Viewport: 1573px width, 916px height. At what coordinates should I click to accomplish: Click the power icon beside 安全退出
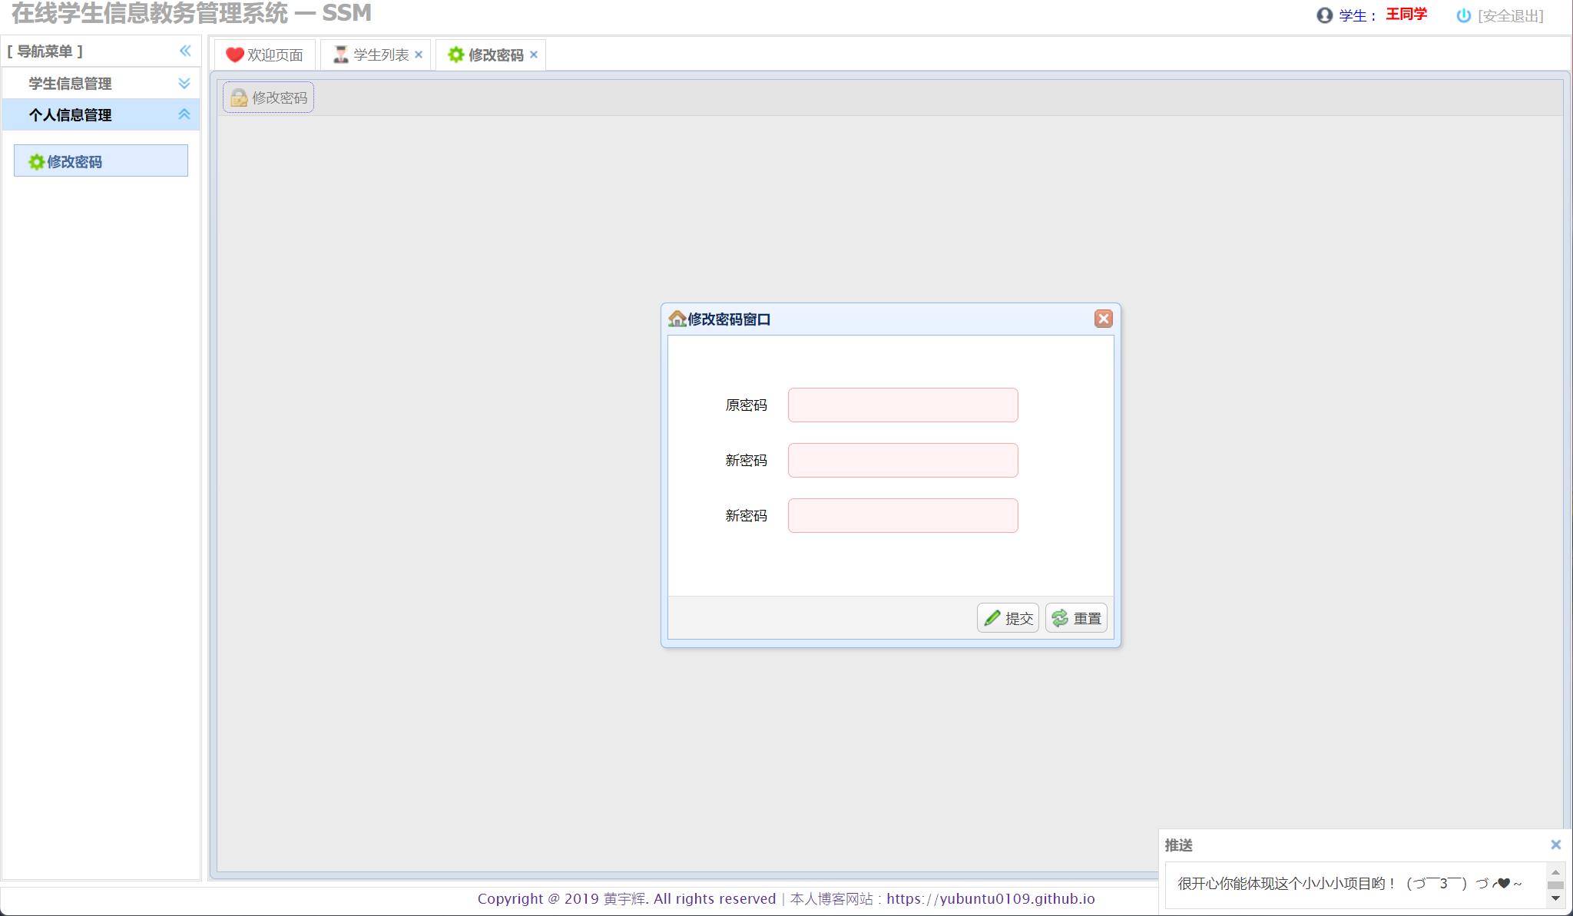(1463, 15)
